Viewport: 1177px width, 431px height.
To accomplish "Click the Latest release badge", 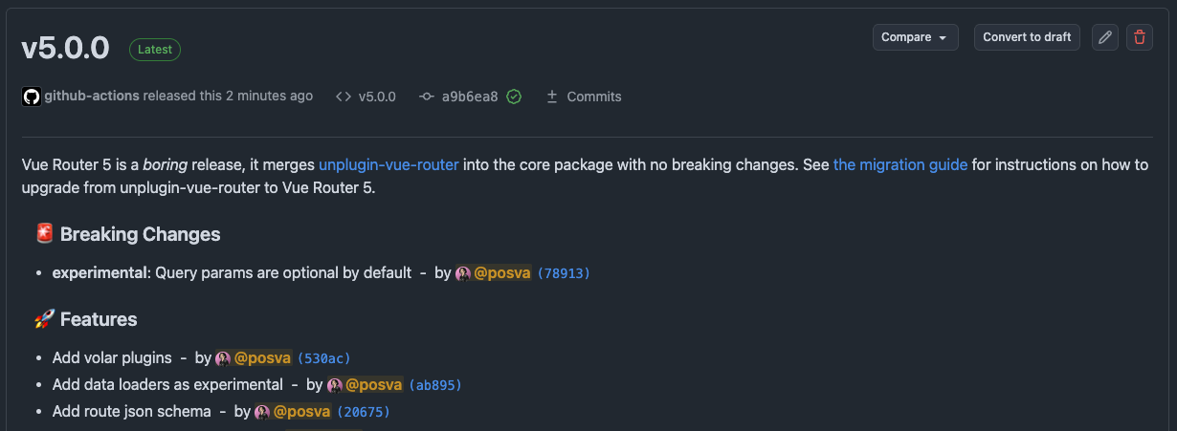I will tap(155, 50).
